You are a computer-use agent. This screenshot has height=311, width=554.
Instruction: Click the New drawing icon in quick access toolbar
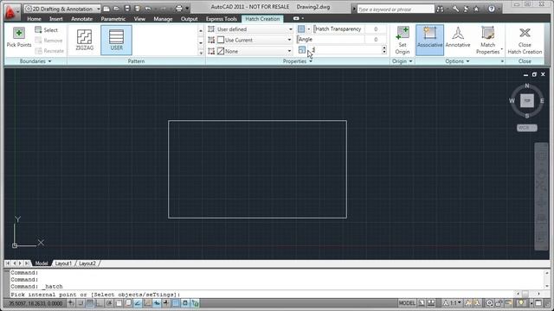(x=106, y=9)
